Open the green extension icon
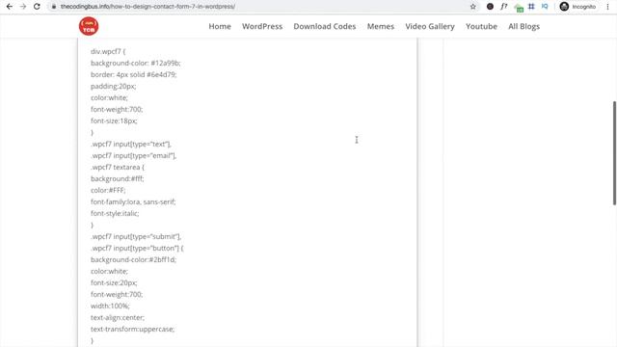This screenshot has height=347, width=617. pyautogui.click(x=519, y=7)
